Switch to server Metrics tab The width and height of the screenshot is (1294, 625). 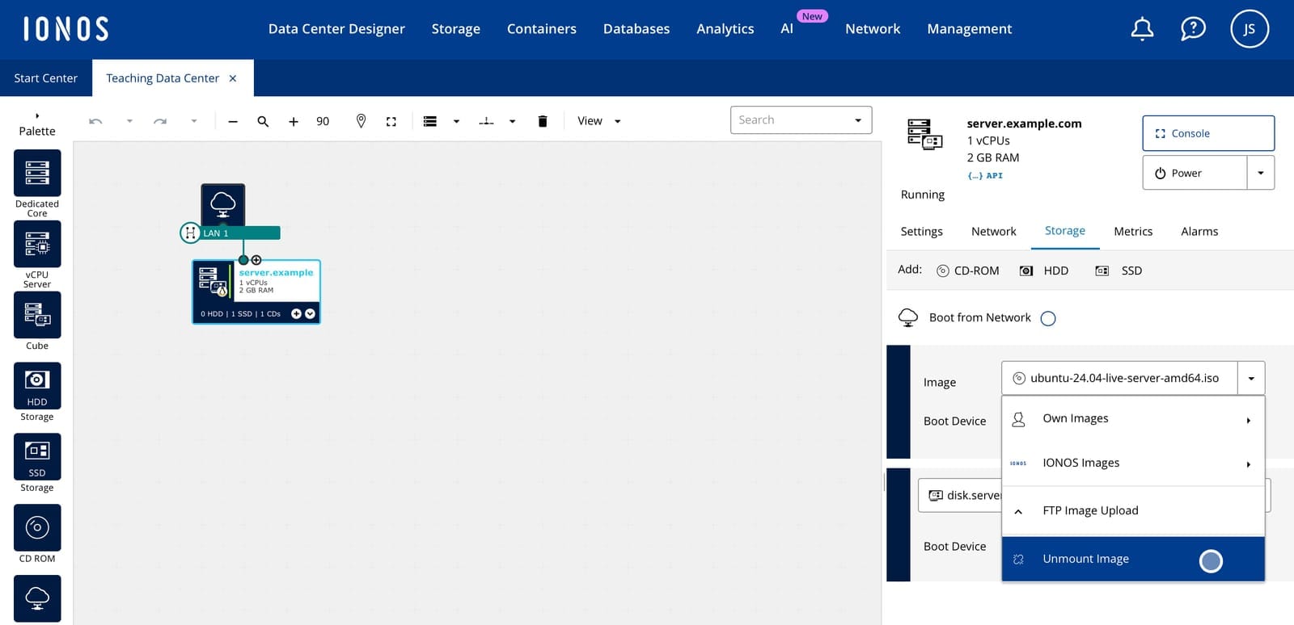coord(1133,232)
